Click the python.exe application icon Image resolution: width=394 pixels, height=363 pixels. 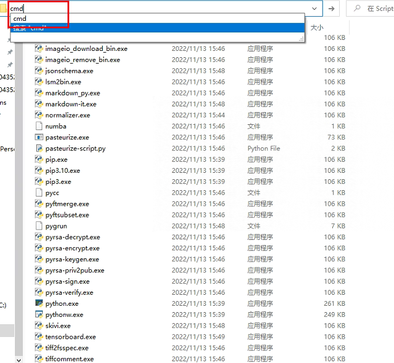pos(39,303)
